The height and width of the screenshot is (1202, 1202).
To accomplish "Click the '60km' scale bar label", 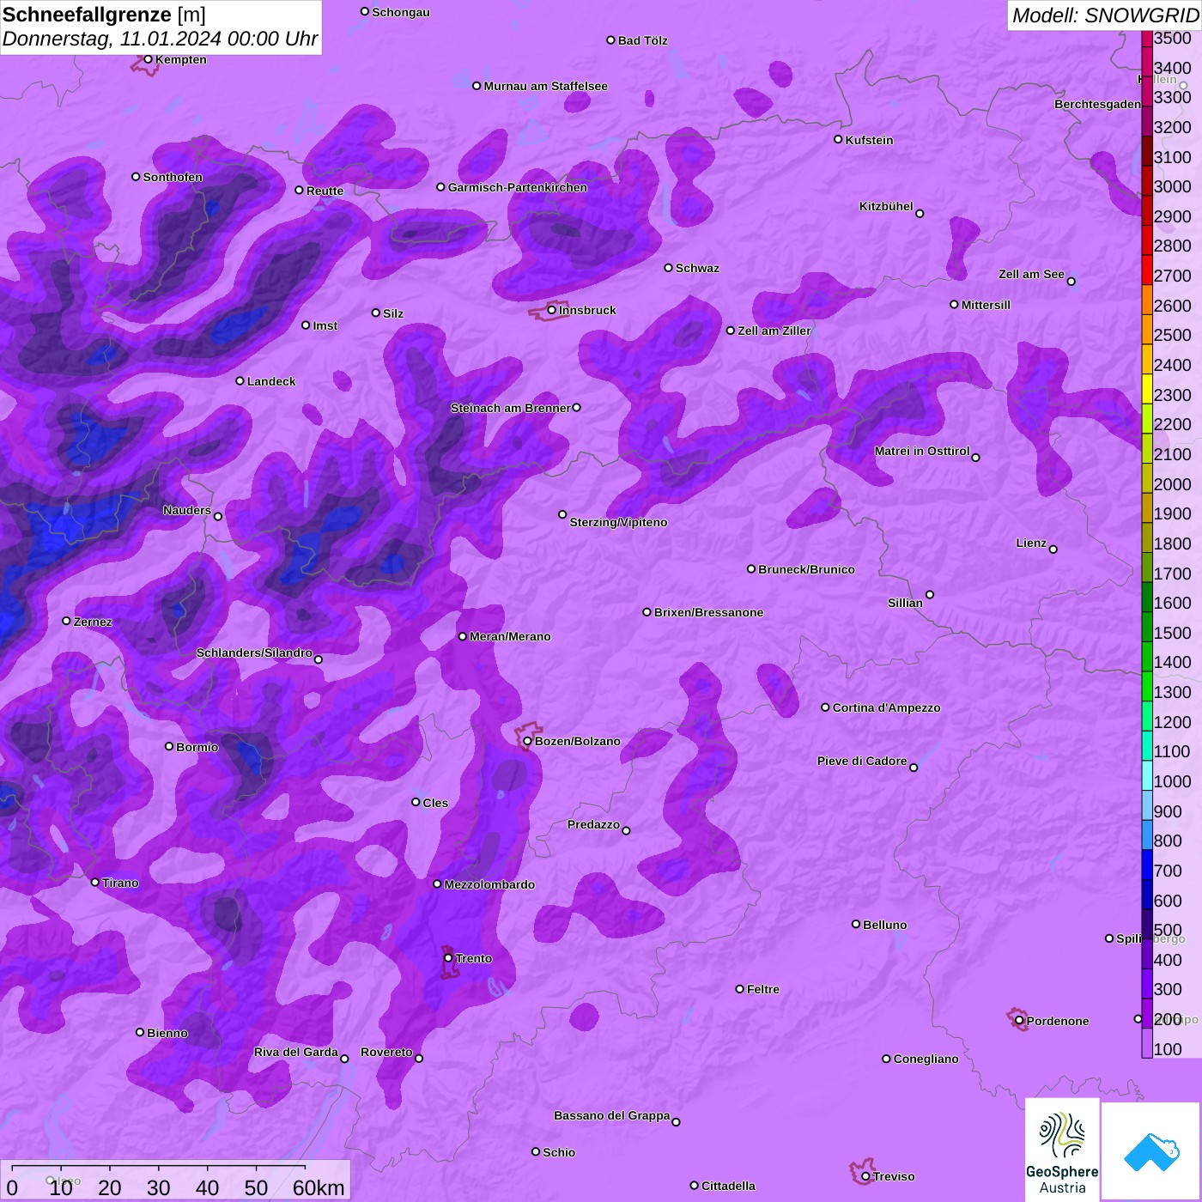I will tap(319, 1187).
